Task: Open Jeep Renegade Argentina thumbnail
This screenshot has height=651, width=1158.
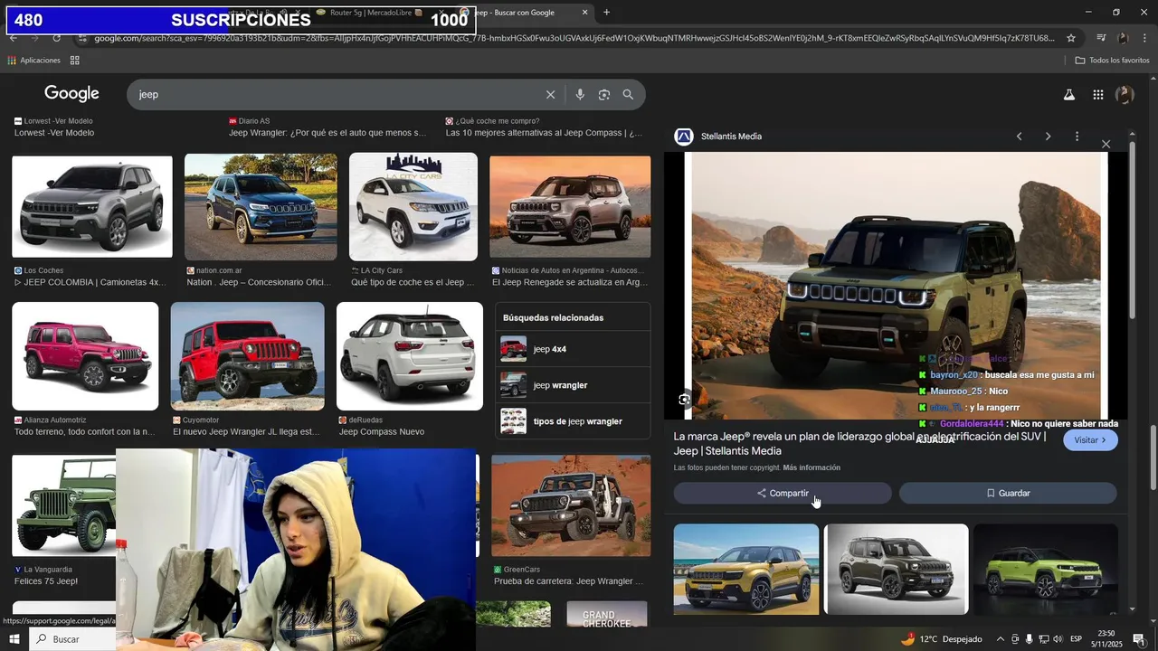Action: point(570,207)
